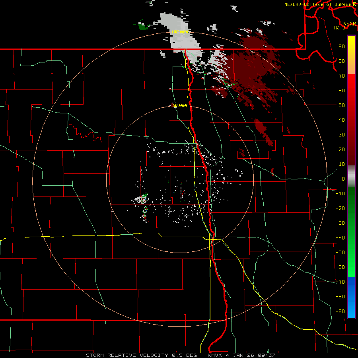Screen dimensions: 358x358
Task: Click the positive 70 value on velocity scale
Action: point(342,76)
